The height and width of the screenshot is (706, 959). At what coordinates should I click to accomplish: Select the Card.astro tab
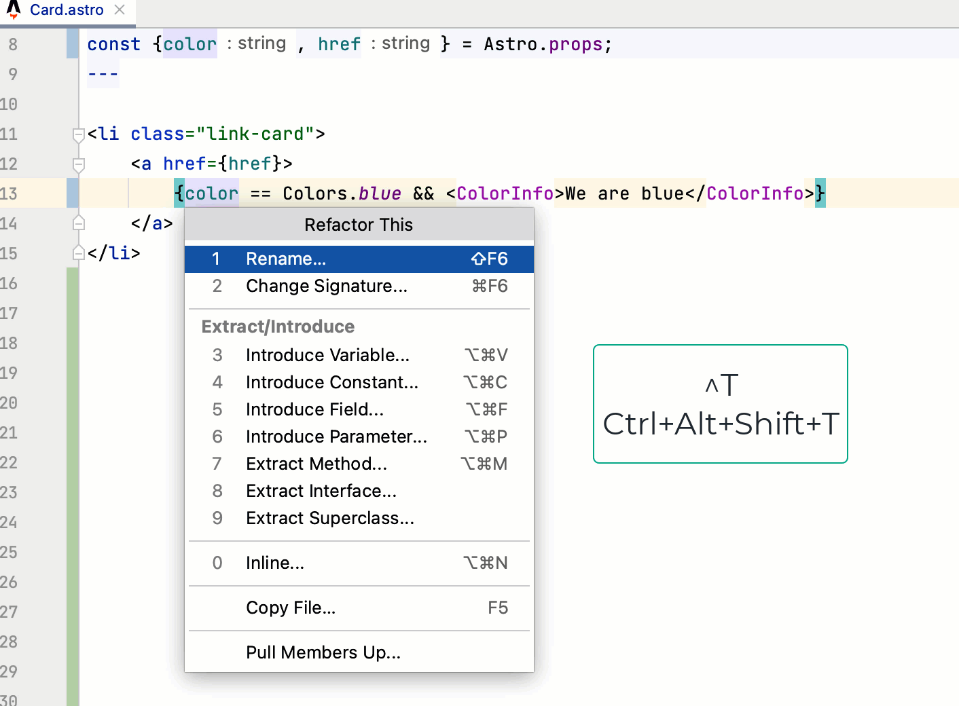pos(66,10)
